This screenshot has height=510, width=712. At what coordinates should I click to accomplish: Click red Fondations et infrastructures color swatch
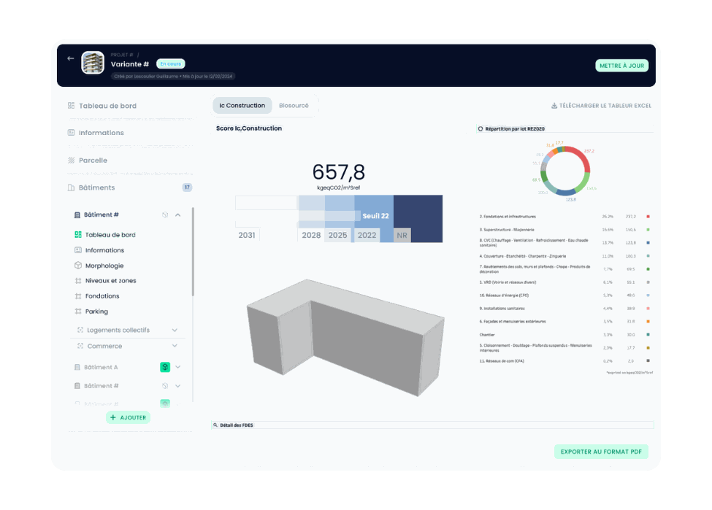[648, 217]
